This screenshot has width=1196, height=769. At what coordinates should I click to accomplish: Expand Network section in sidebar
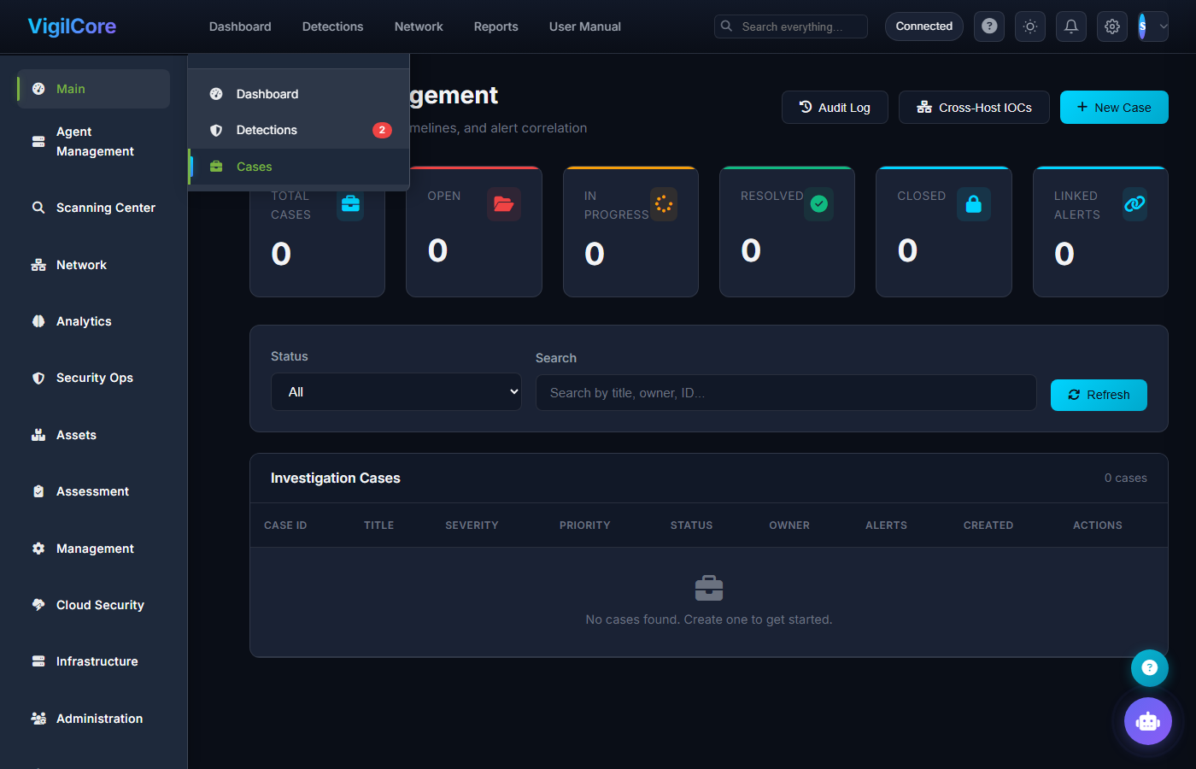click(94, 265)
